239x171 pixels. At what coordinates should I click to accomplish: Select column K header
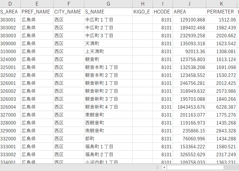[x=221, y=4]
